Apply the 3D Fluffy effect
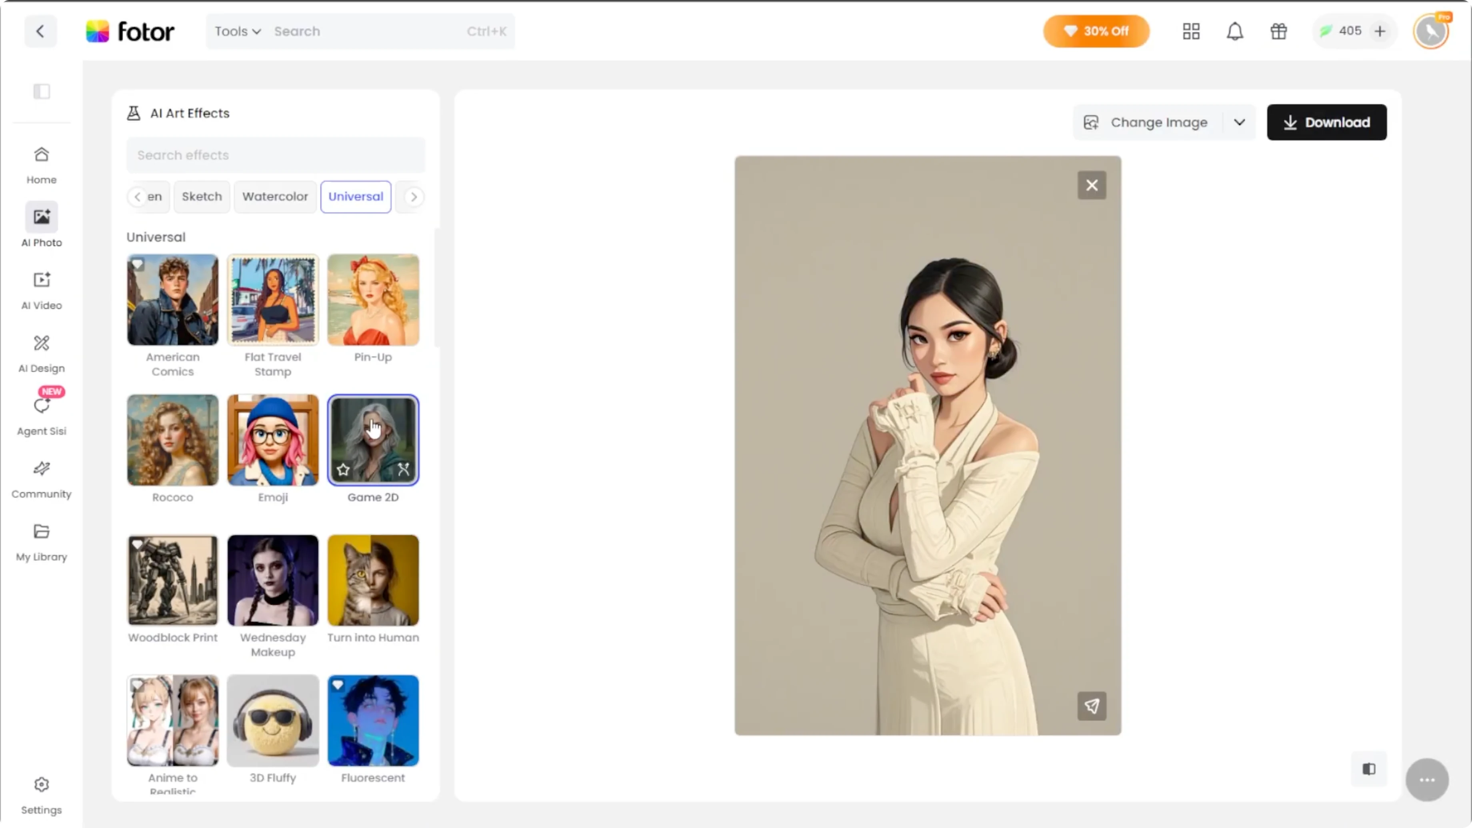 (272, 720)
